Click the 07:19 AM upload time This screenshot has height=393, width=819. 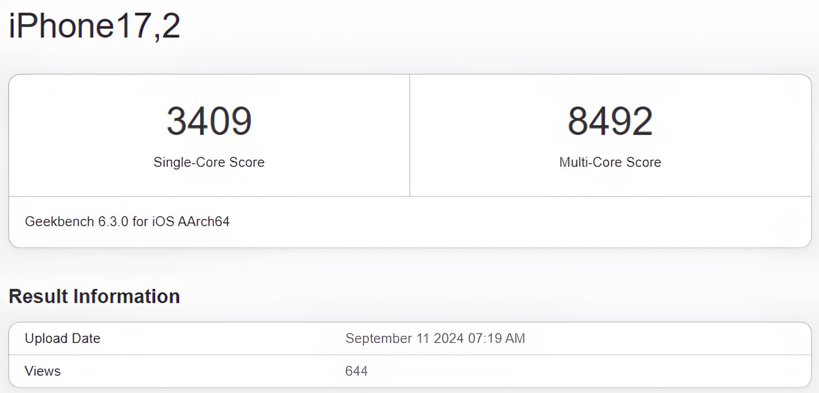pyautogui.click(x=497, y=338)
